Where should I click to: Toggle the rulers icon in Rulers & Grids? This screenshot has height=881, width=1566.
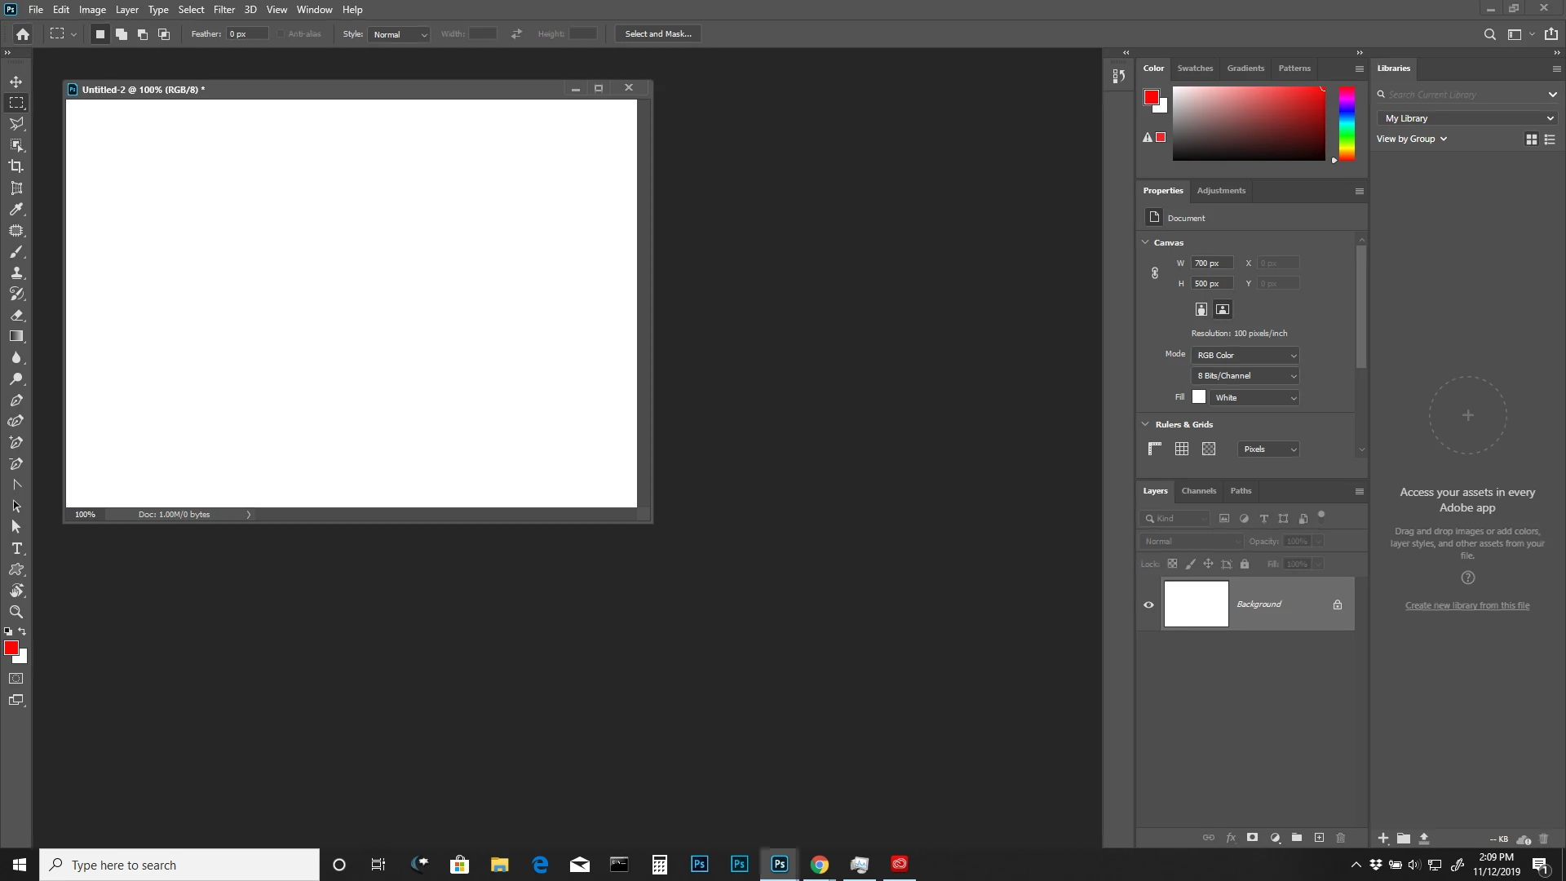point(1155,449)
